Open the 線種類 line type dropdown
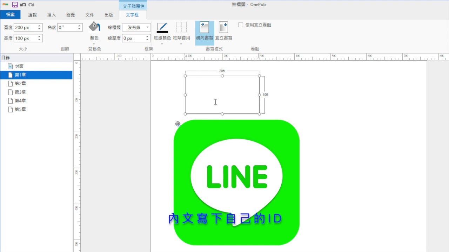Screen dimensions: 449x252 pos(136,27)
